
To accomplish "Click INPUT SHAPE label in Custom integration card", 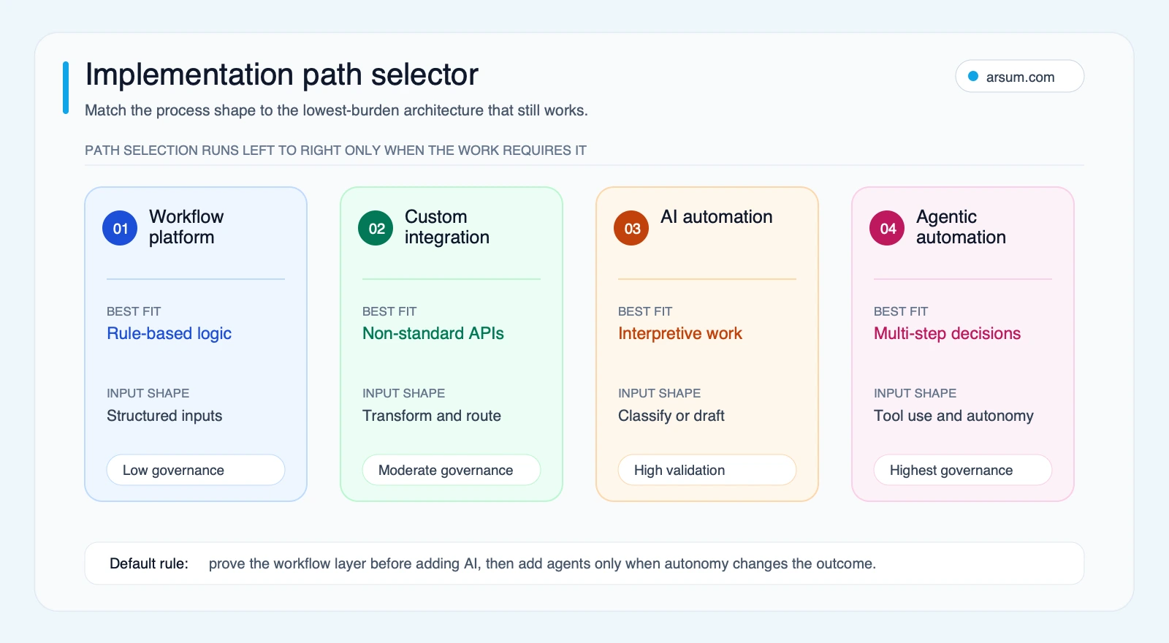I will [x=403, y=393].
